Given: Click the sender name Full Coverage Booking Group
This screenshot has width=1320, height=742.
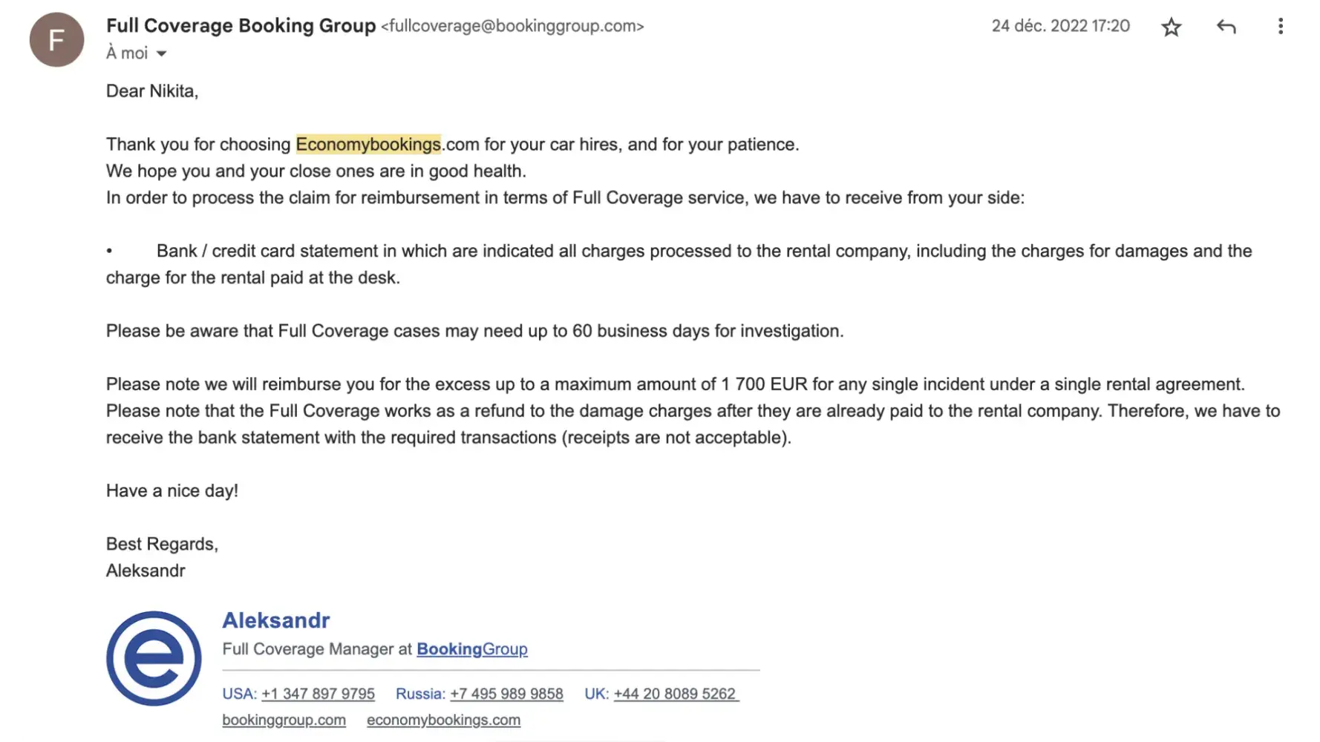Looking at the screenshot, I should pos(241,26).
